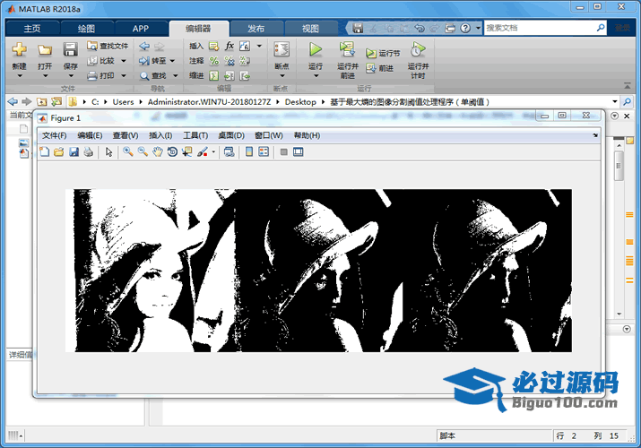Open the Figure 1 Help (帮助) menu
The height and width of the screenshot is (448, 641).
(307, 135)
